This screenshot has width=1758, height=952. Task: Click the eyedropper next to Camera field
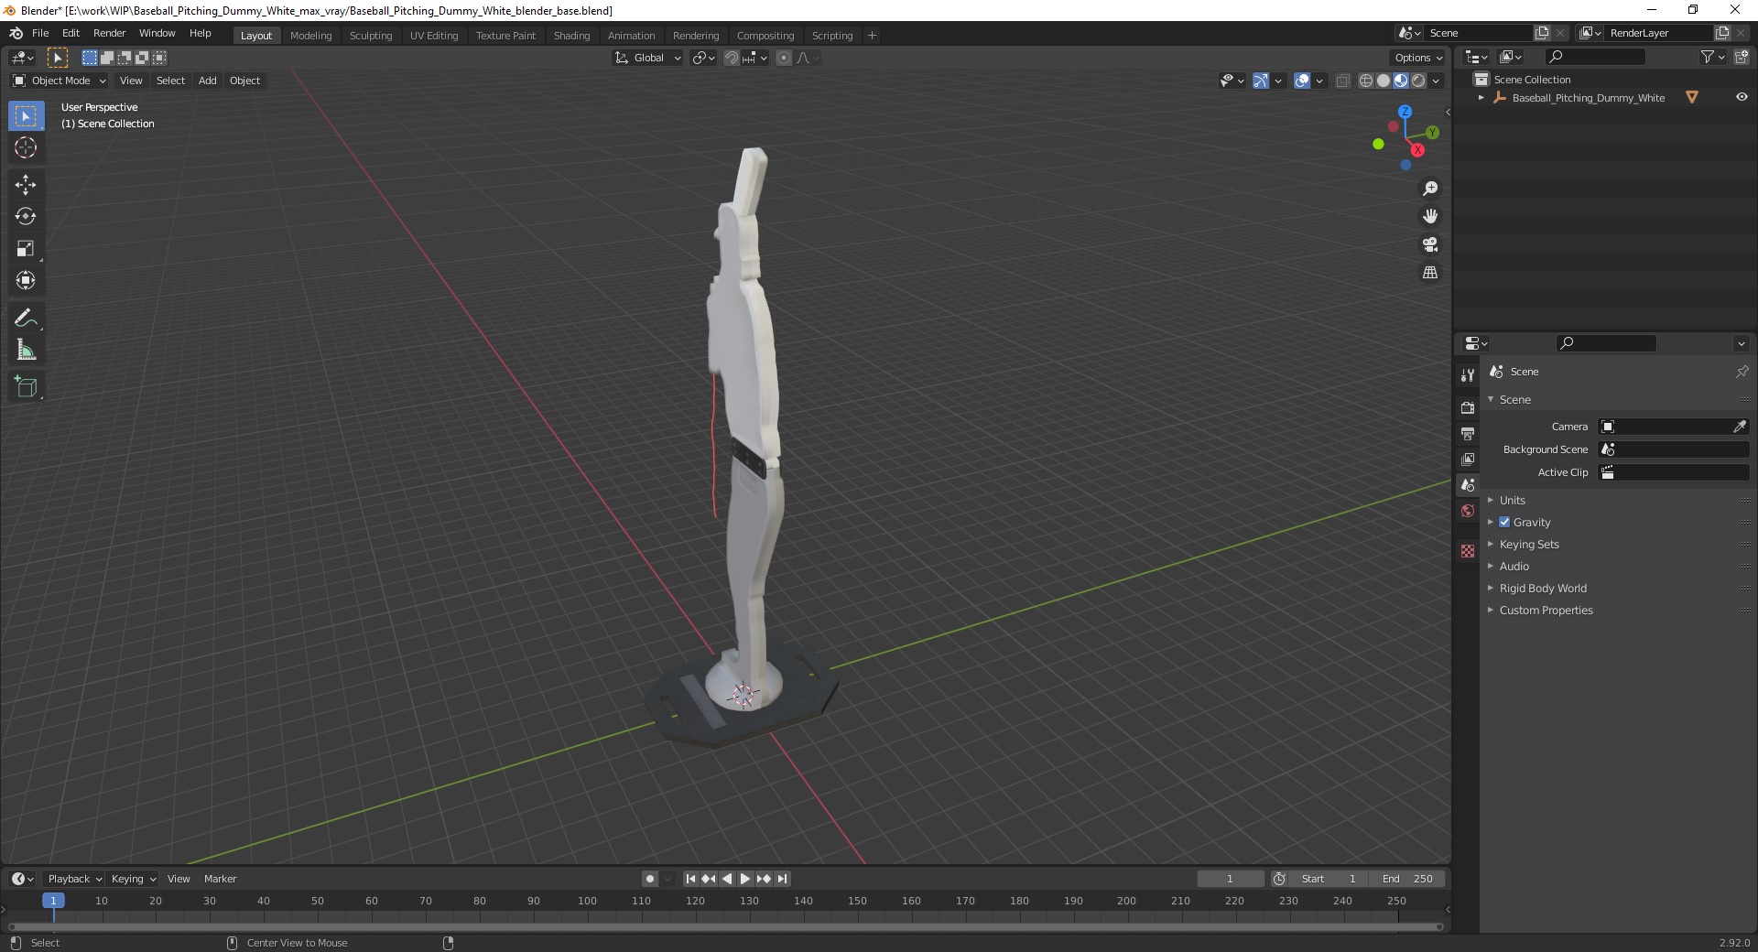[1740, 427]
